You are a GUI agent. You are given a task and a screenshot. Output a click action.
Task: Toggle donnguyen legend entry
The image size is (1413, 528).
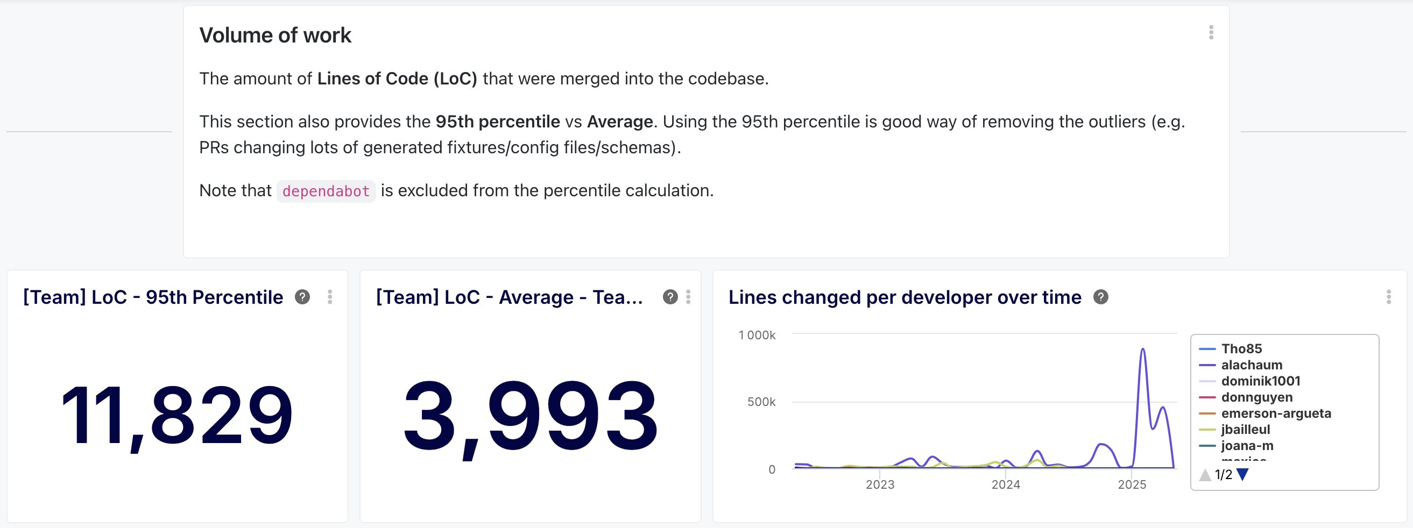tap(1256, 397)
